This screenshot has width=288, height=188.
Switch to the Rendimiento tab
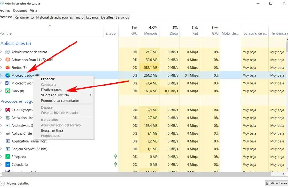24,17
